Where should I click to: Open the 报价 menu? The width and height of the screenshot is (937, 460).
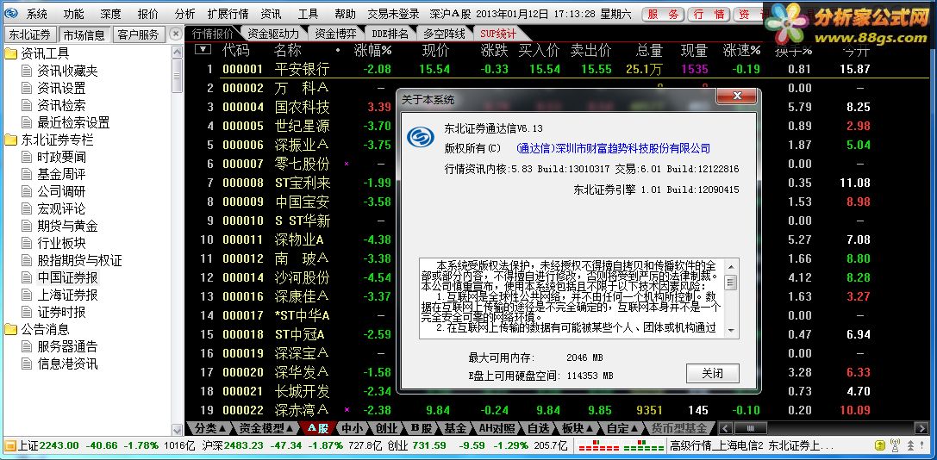[147, 15]
